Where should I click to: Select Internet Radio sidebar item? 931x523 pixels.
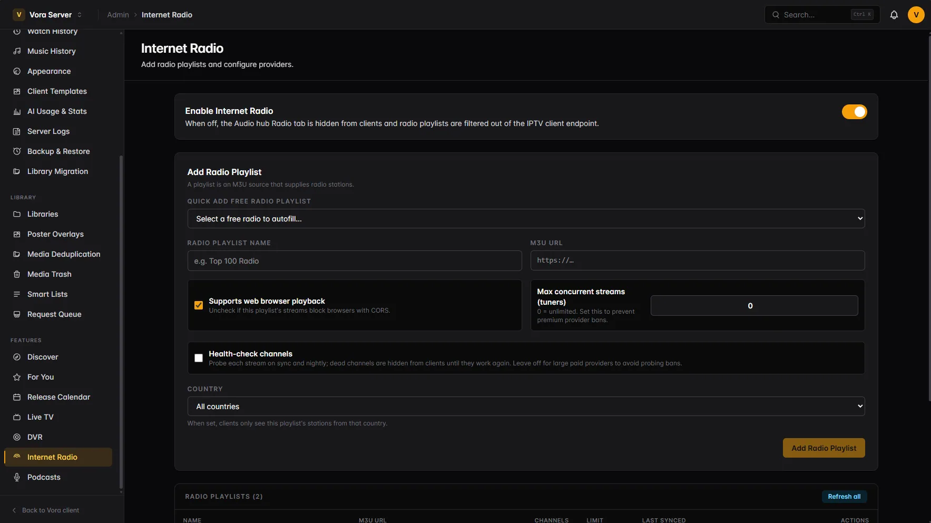point(58,457)
